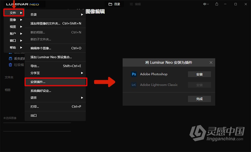Open the 视图 menu
This screenshot has width=251, height=152.
[14, 27]
